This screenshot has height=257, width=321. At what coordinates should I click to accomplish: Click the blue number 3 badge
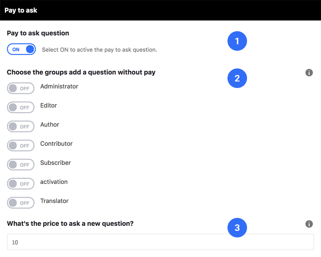pyautogui.click(x=237, y=228)
